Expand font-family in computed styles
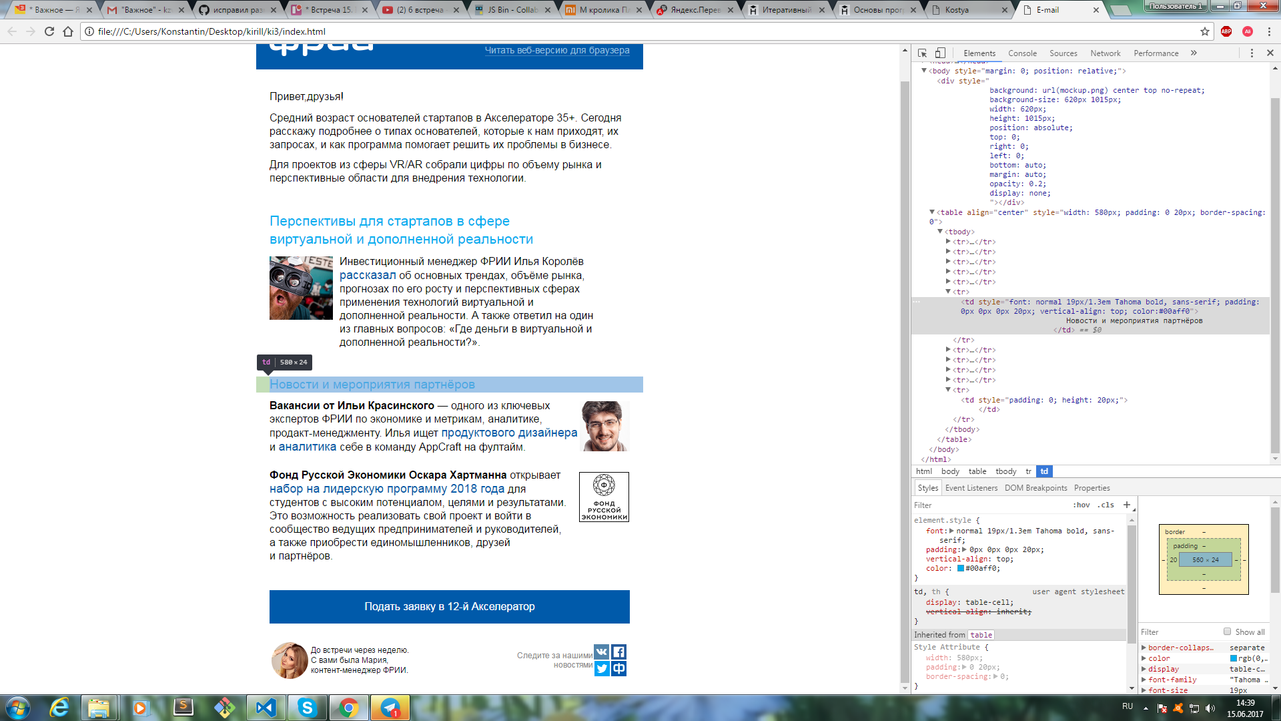 1144,680
